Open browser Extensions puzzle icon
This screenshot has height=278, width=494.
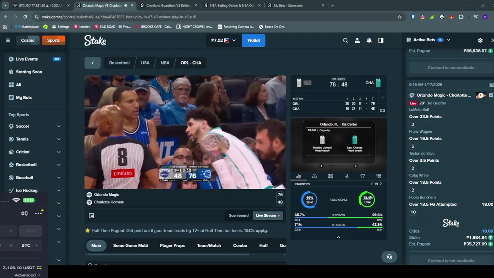[x=461, y=17]
